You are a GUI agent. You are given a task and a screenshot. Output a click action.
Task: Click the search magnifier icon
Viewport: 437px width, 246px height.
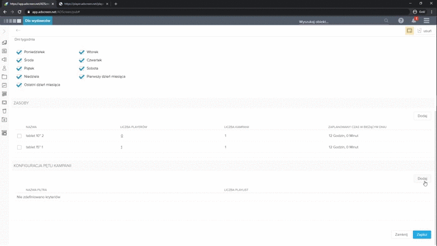386,21
